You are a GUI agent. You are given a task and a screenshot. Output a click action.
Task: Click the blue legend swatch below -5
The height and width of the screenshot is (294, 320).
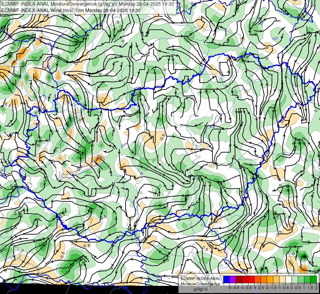click(x=227, y=280)
